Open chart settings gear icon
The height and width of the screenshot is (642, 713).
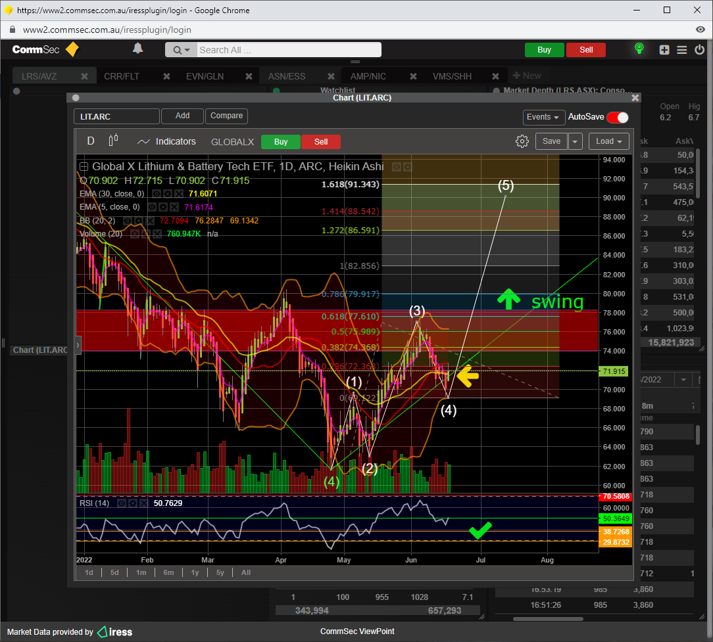pos(522,141)
